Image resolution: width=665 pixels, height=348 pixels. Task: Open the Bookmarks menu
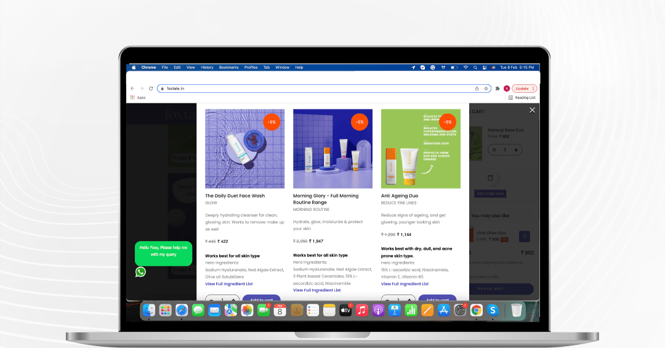(228, 67)
